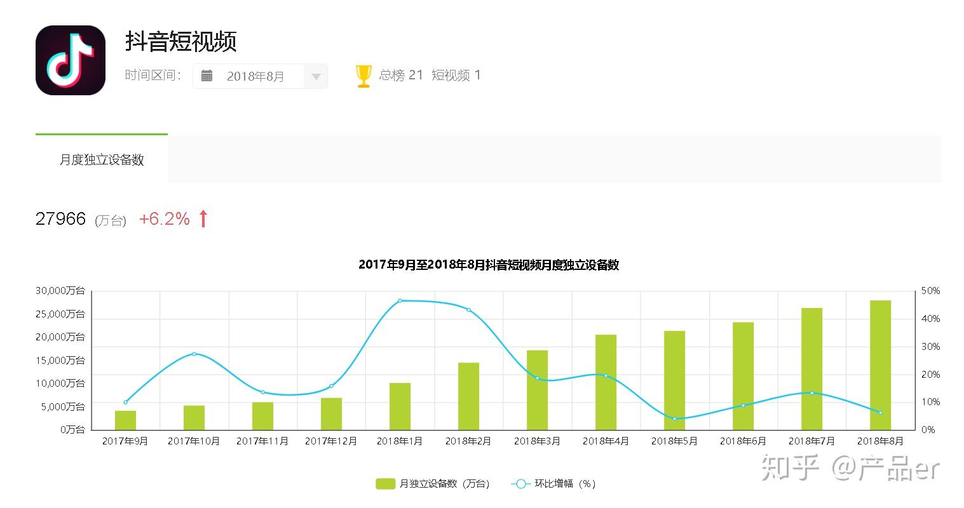
Task: Click the +6.2% growth figure
Action: click(x=165, y=219)
